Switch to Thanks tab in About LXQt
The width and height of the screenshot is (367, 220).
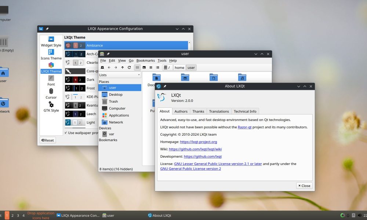coord(198,111)
